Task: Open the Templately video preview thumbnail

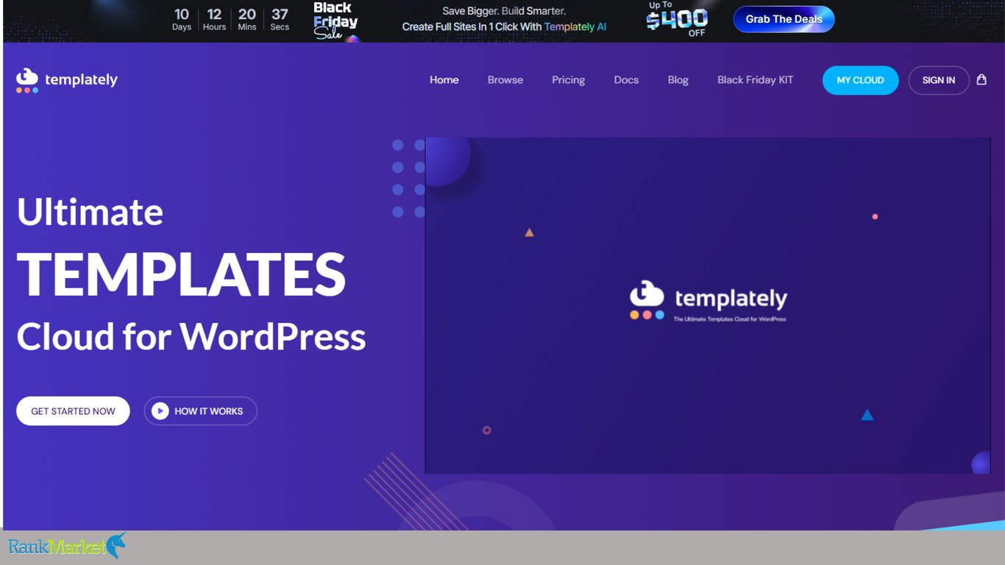Action: click(708, 305)
